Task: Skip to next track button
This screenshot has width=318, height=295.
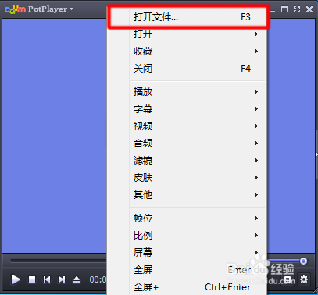Action: 62,279
